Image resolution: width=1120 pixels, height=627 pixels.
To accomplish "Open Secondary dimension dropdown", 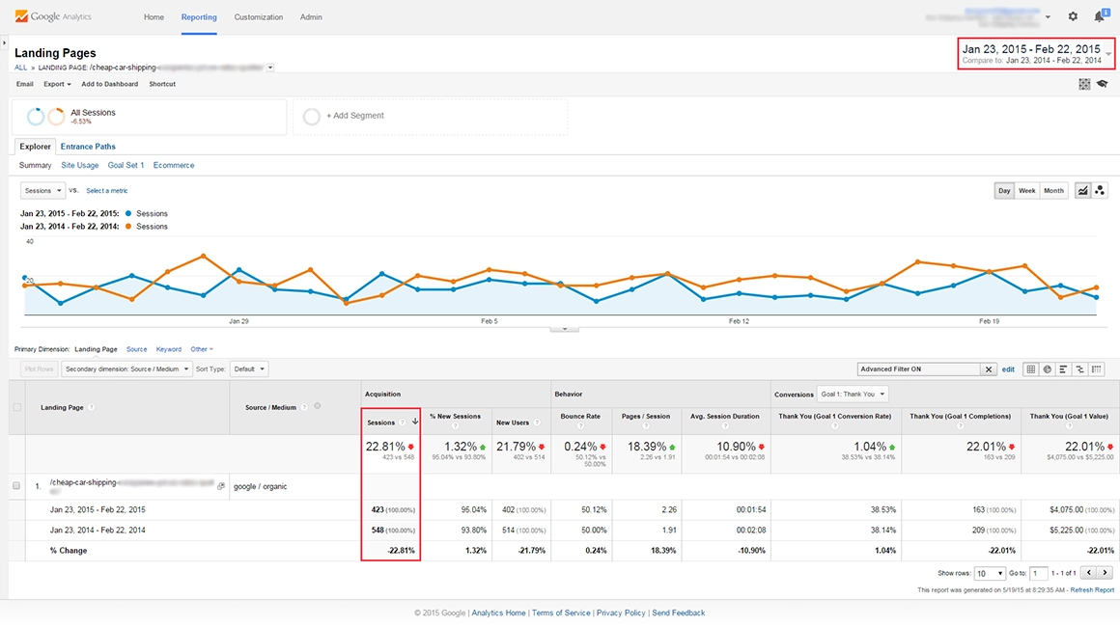I will click(126, 369).
